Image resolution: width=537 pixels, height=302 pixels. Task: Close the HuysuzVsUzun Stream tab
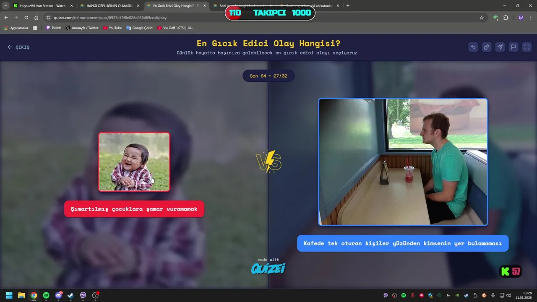pos(71,6)
